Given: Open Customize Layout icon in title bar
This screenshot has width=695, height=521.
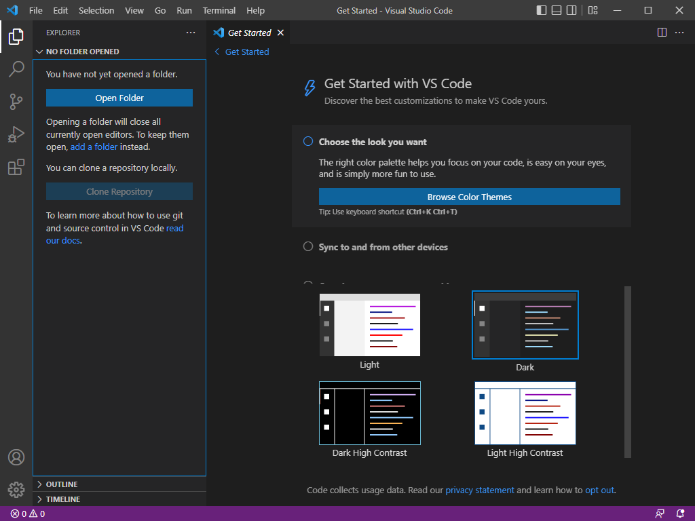Looking at the screenshot, I should coord(593,10).
